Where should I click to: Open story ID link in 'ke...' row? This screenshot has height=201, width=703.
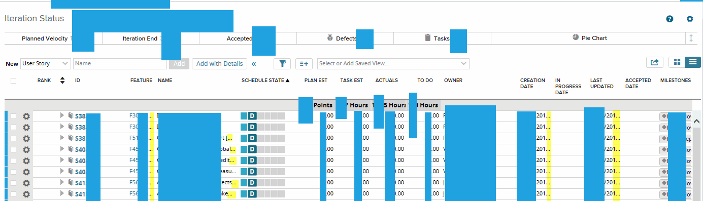coord(81,194)
